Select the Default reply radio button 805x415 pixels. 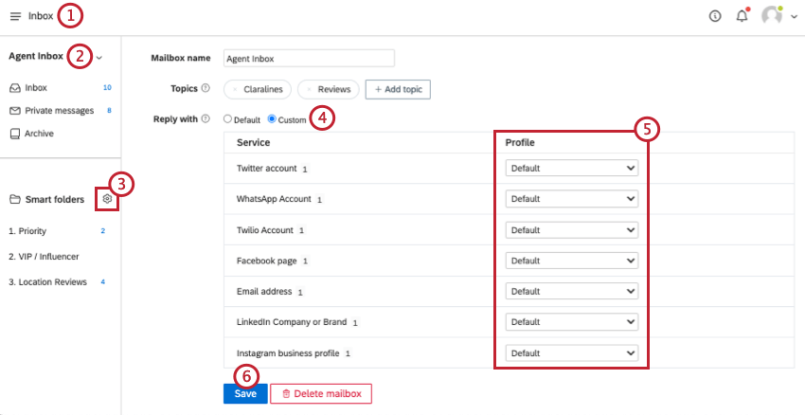(x=227, y=119)
